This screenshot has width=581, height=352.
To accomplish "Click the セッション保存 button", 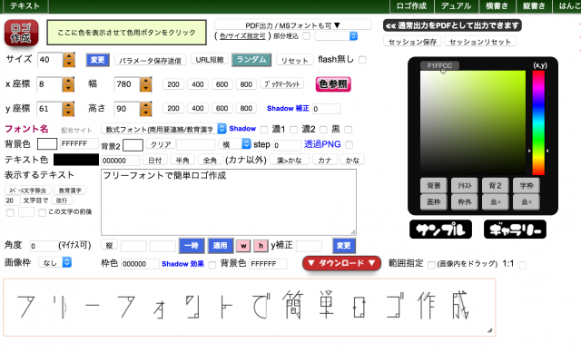I will (x=412, y=42).
